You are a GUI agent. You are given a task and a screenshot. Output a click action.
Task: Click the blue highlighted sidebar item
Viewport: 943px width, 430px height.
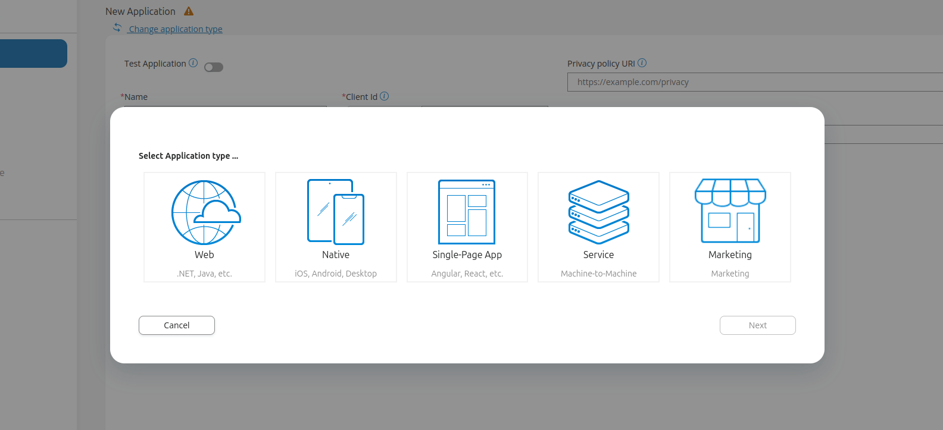coord(33,54)
